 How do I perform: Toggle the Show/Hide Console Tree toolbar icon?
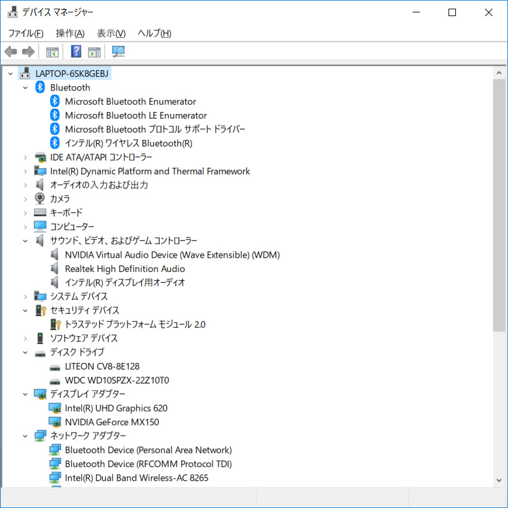pos(52,51)
